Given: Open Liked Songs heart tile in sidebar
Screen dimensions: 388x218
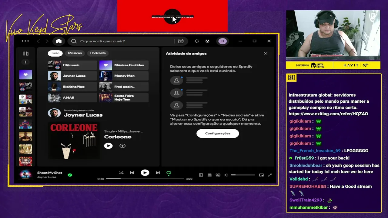Looking at the screenshot, I should 25,74.
